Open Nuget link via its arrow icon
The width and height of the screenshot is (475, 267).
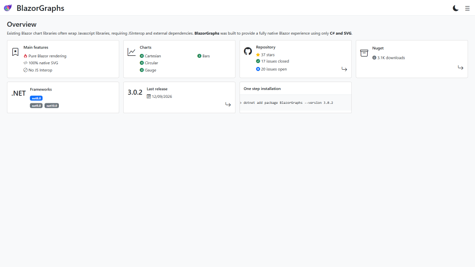pos(461,68)
